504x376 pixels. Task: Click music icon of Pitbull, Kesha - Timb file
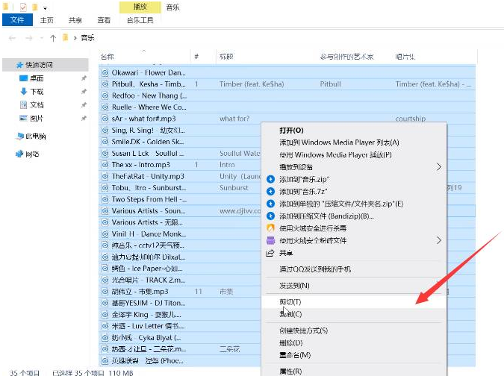coord(105,84)
